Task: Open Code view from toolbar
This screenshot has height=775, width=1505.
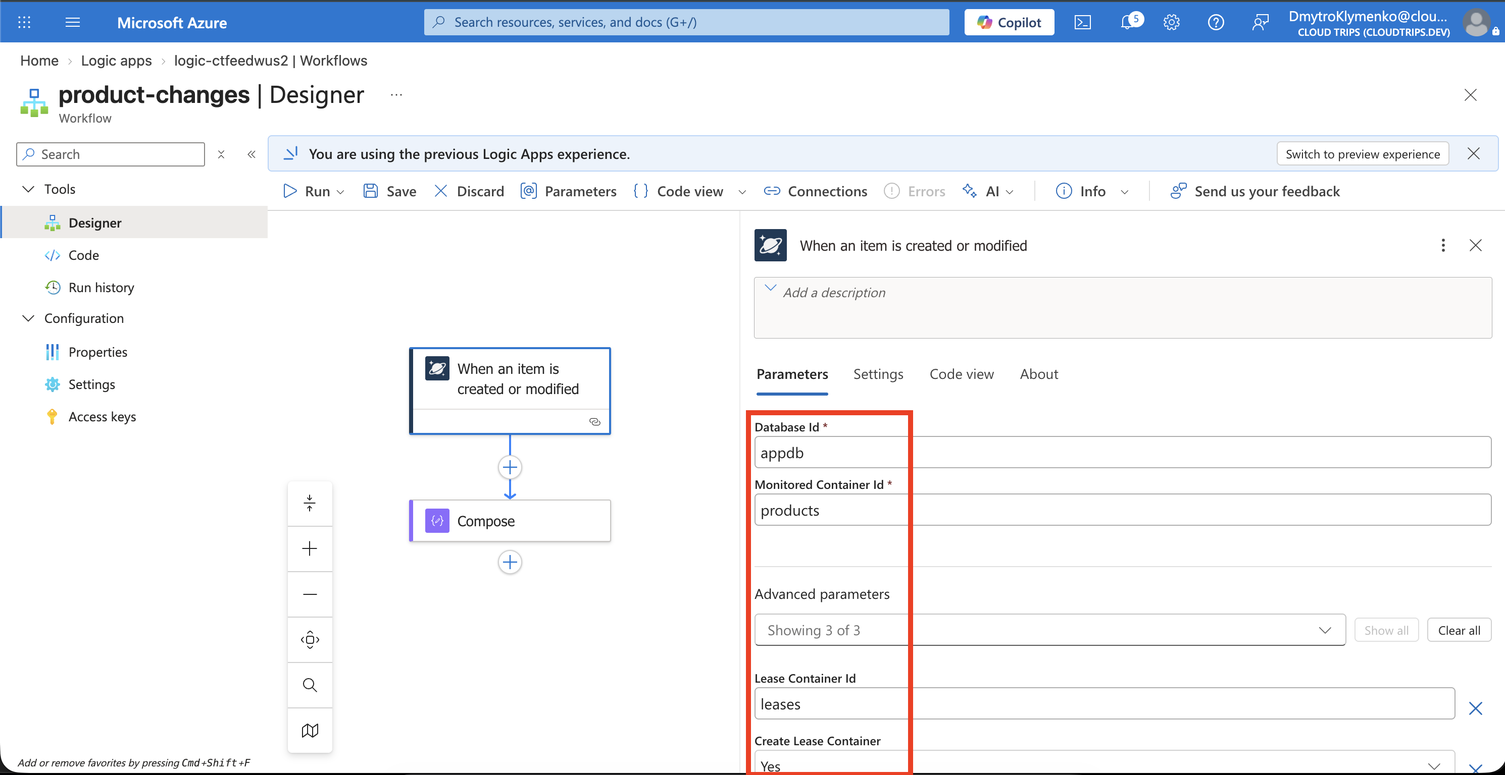Action: [678, 191]
